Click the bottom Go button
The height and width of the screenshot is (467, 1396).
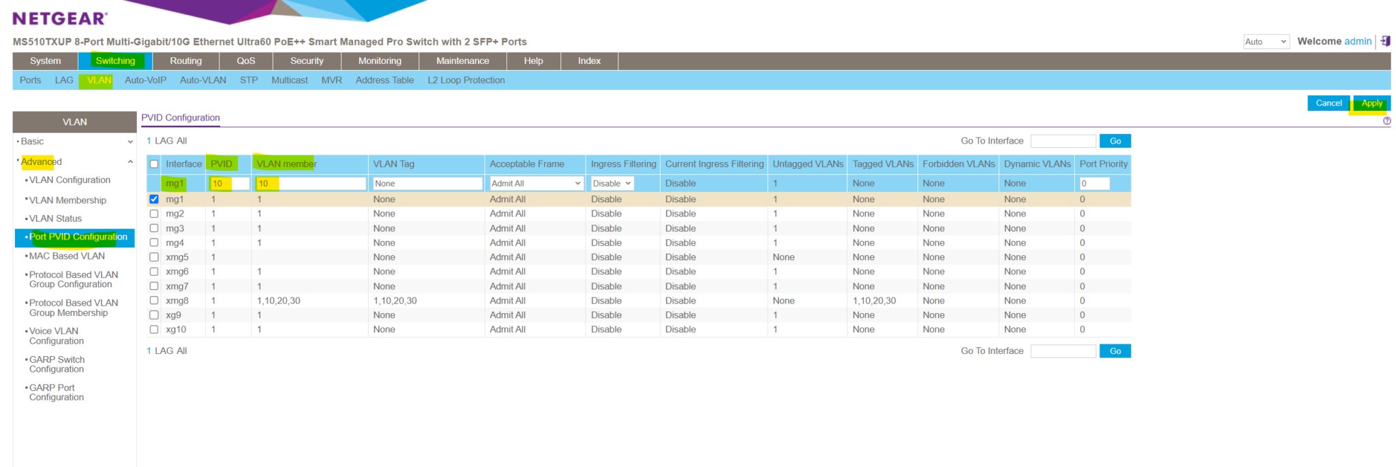point(1115,351)
